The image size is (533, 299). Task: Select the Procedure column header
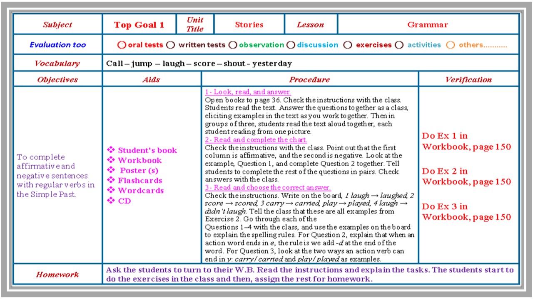click(x=309, y=79)
